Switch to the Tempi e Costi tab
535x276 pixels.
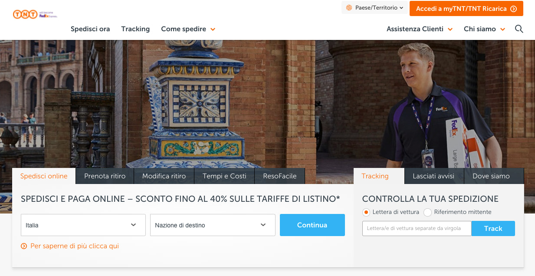click(x=224, y=176)
